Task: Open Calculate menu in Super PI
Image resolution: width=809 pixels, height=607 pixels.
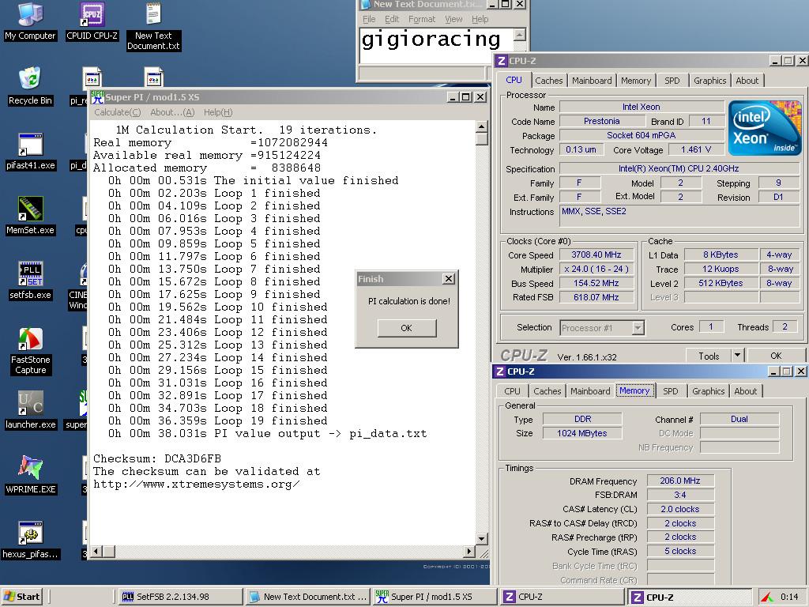Action: click(117, 112)
